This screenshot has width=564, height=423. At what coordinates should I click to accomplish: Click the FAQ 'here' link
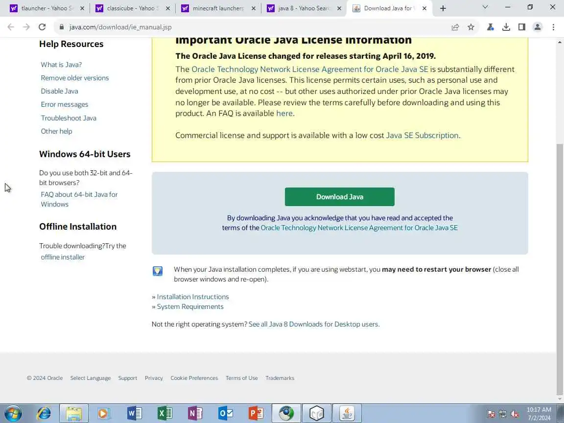pos(284,113)
